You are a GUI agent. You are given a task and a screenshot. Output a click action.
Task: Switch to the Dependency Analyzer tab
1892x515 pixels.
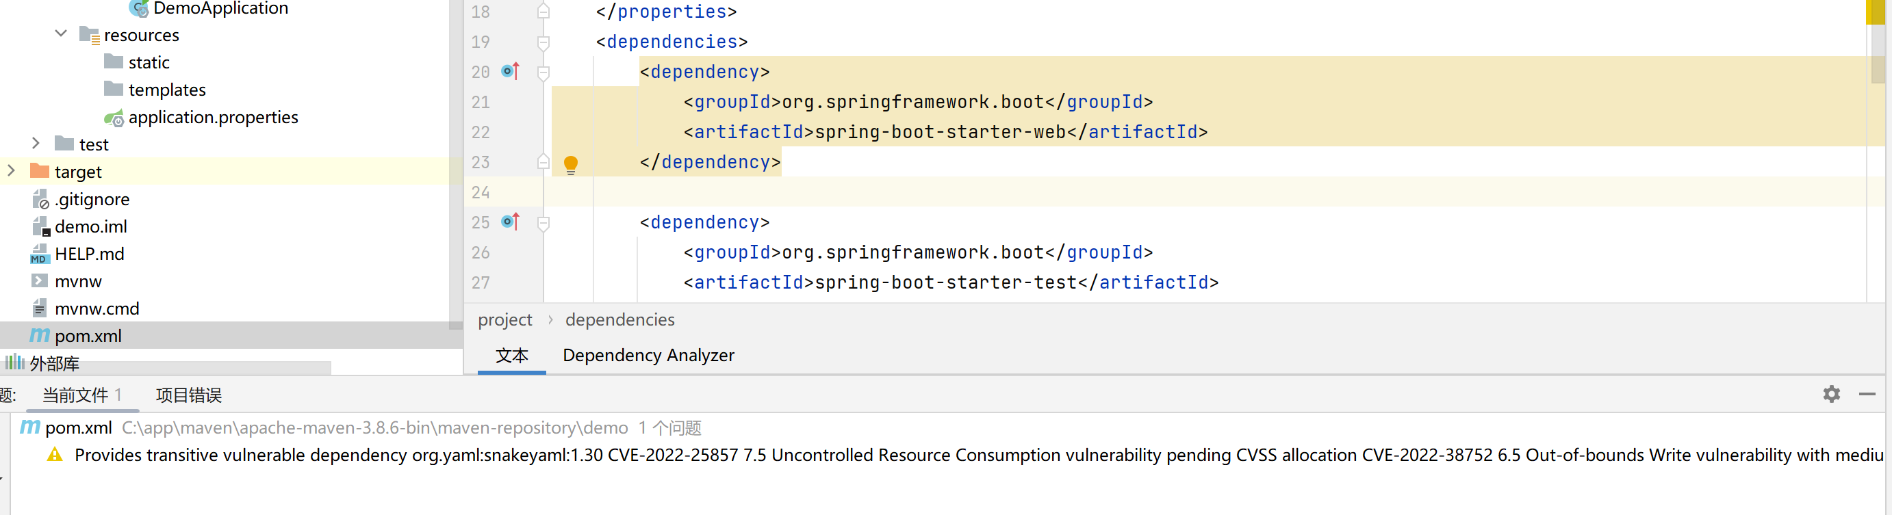[x=648, y=356]
